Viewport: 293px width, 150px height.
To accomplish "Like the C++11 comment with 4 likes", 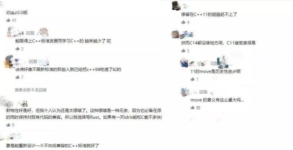I will (x=183, y=22).
